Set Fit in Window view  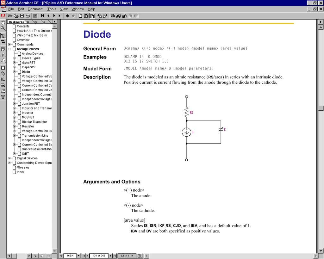pos(86,16)
